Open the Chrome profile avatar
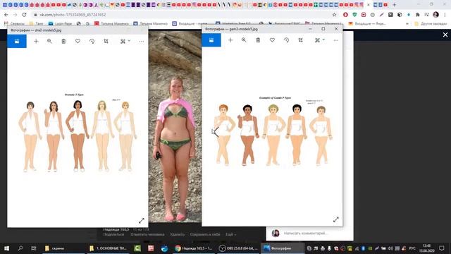 click(435, 14)
